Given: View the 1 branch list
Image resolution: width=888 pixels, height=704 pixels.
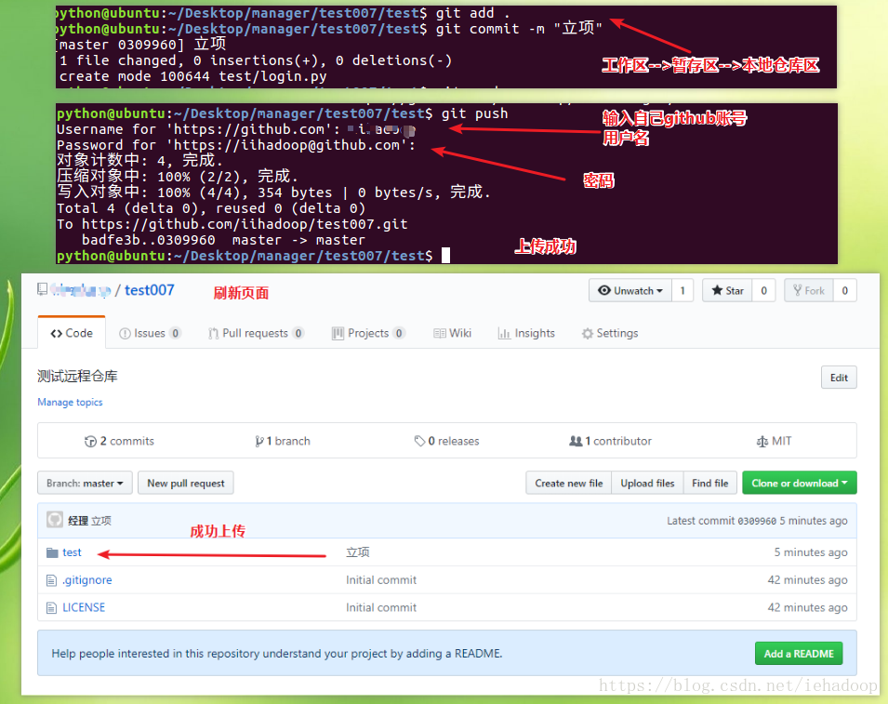Looking at the screenshot, I should coord(282,441).
